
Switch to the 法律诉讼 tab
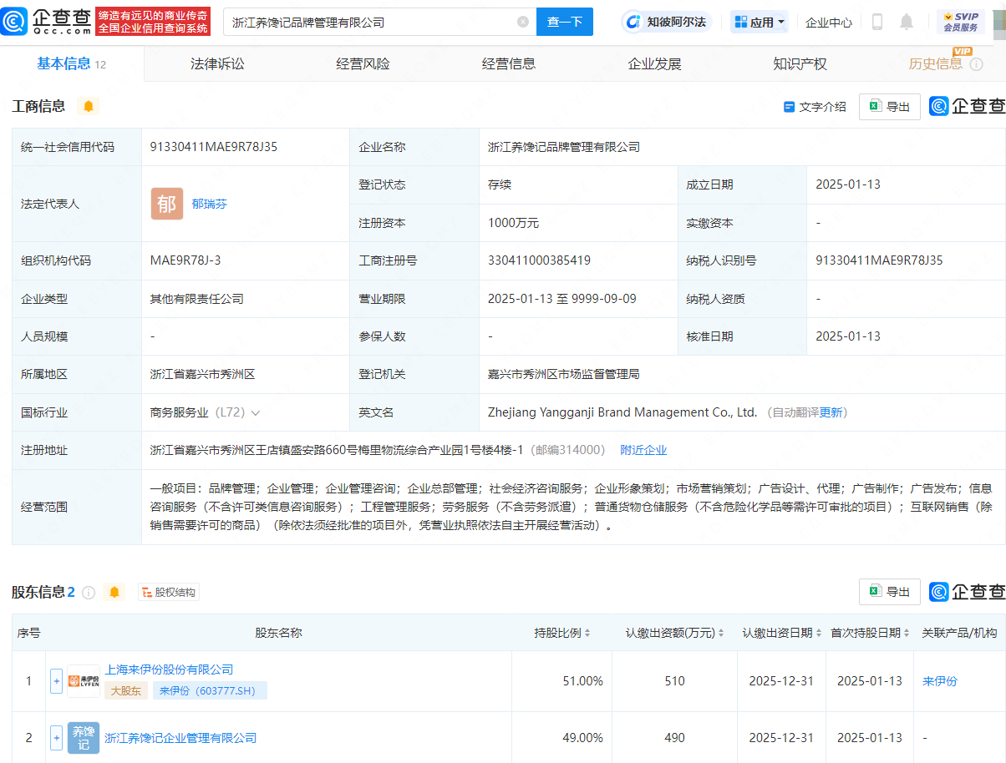coord(217,64)
